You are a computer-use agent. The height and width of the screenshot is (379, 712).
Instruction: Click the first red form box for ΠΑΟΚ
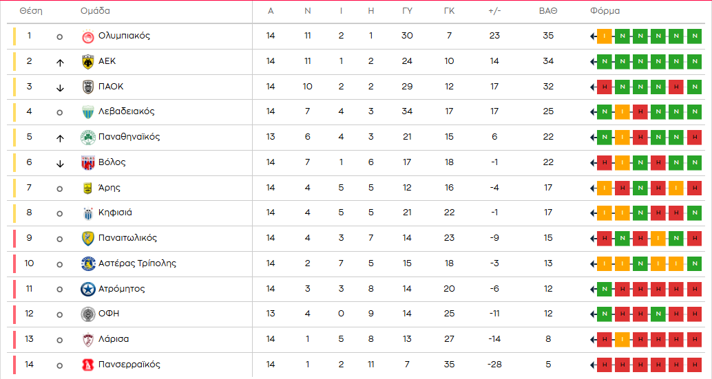point(604,87)
